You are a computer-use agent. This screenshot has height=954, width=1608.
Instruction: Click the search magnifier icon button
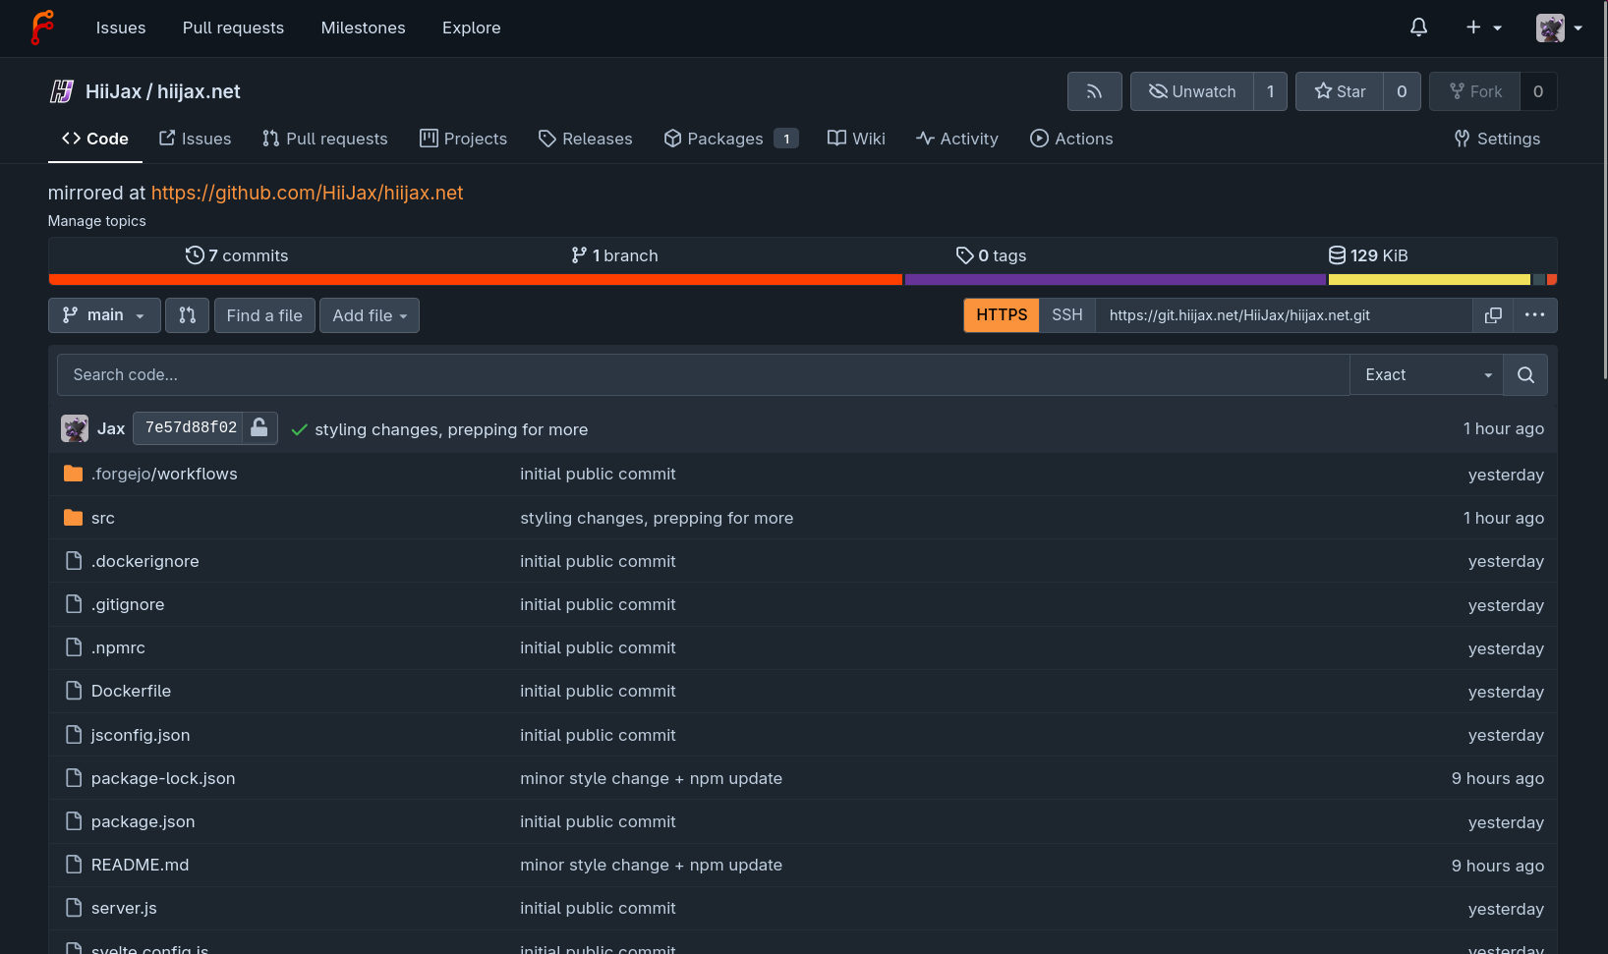tap(1525, 374)
